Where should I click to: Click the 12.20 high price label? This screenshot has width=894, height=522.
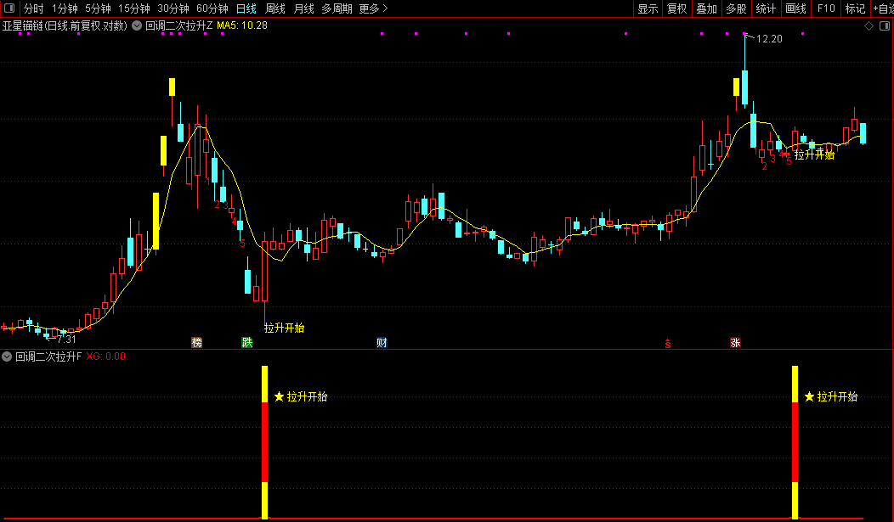[769, 39]
